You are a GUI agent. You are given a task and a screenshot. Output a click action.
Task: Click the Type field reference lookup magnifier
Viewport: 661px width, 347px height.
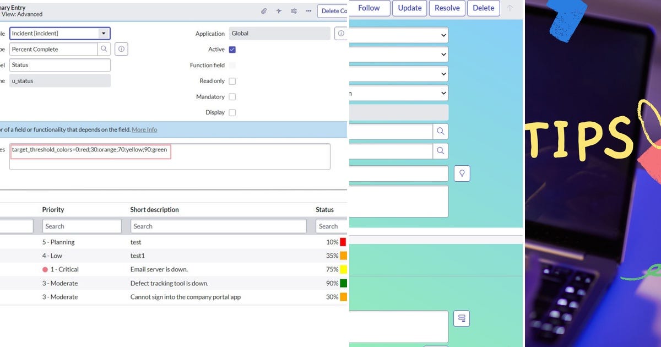tap(104, 49)
